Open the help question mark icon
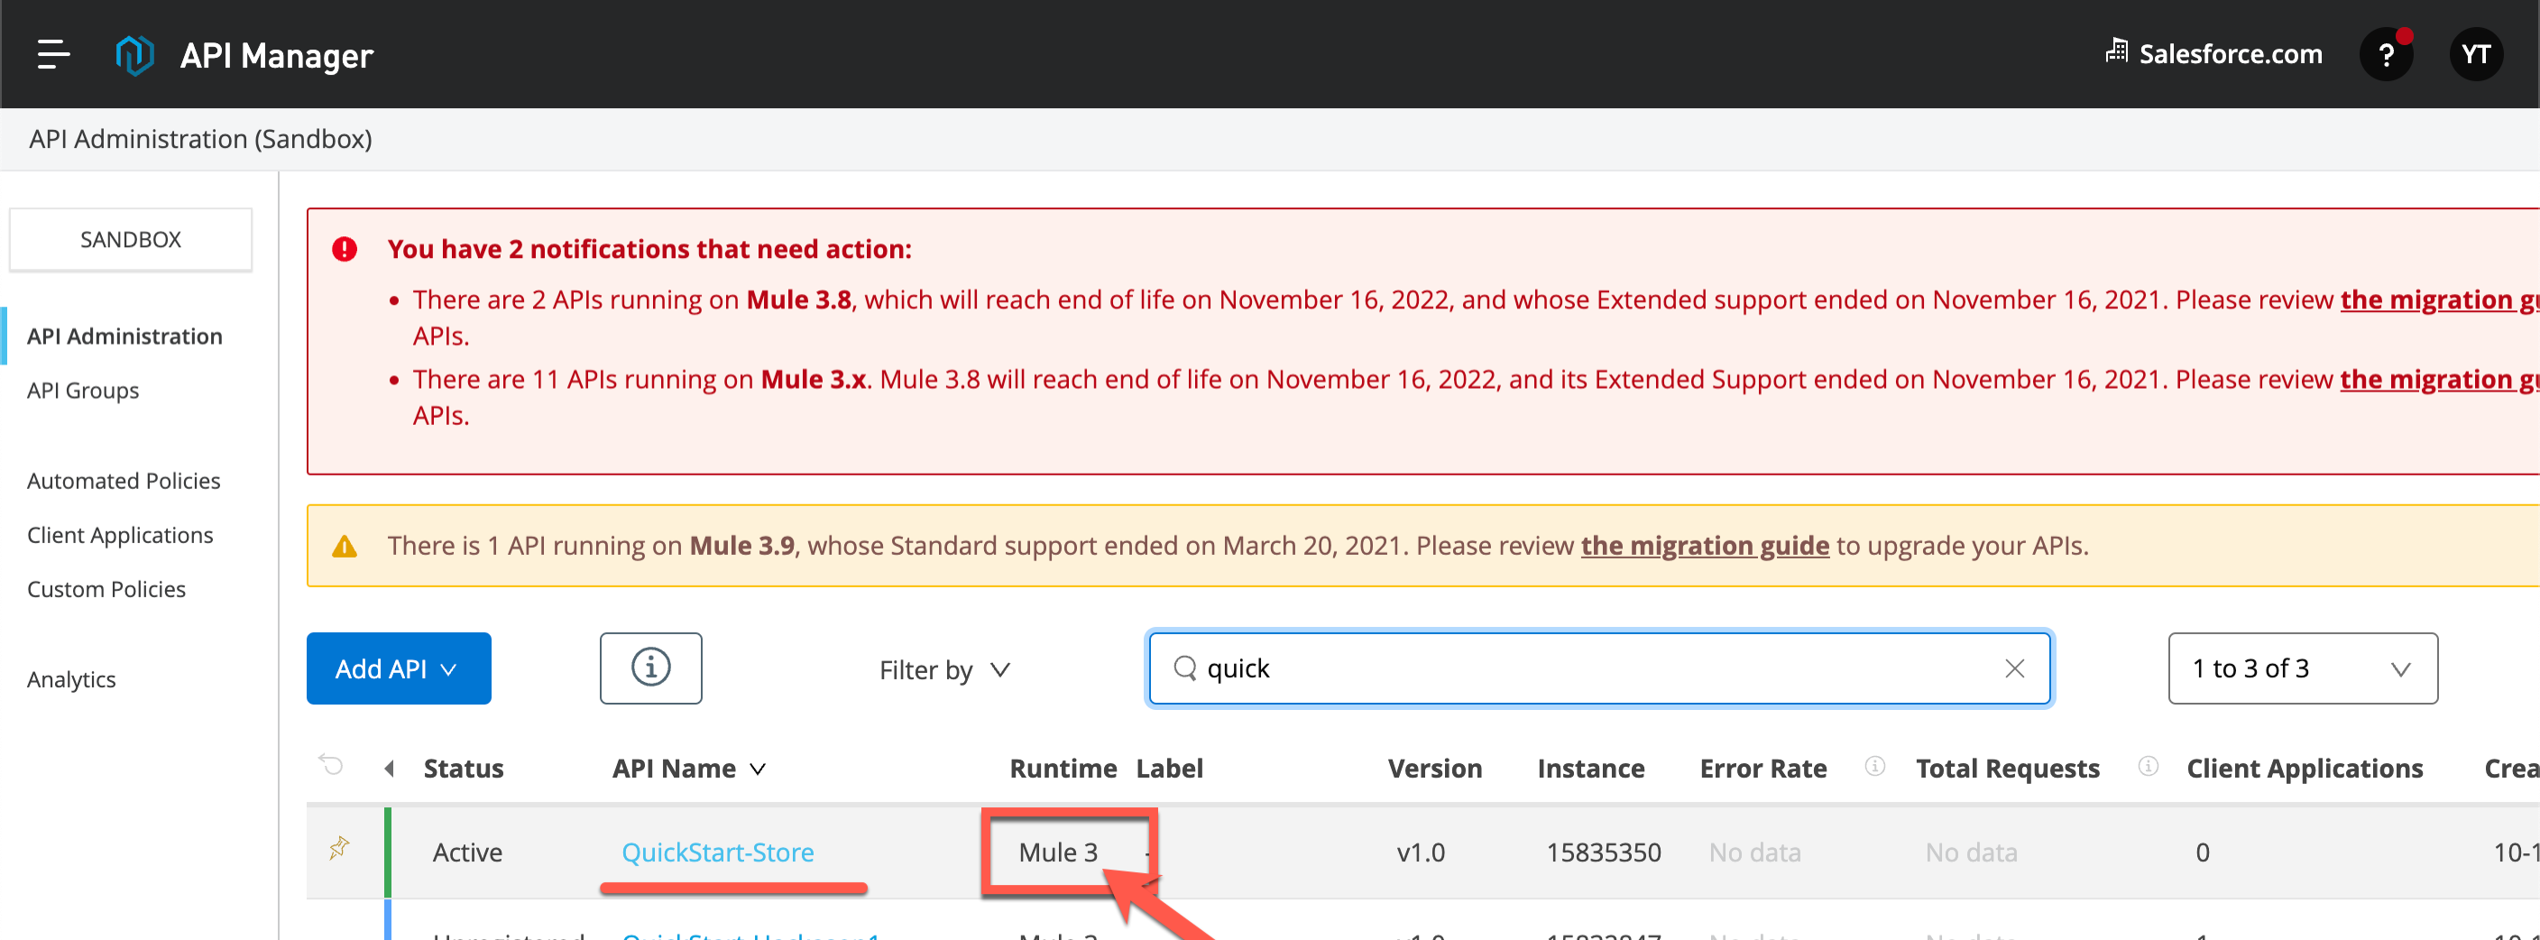2540x940 pixels. (x=2386, y=54)
